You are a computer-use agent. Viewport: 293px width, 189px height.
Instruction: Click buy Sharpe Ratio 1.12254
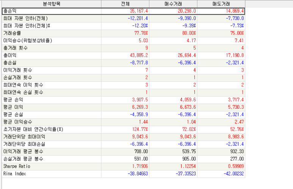[188, 166]
